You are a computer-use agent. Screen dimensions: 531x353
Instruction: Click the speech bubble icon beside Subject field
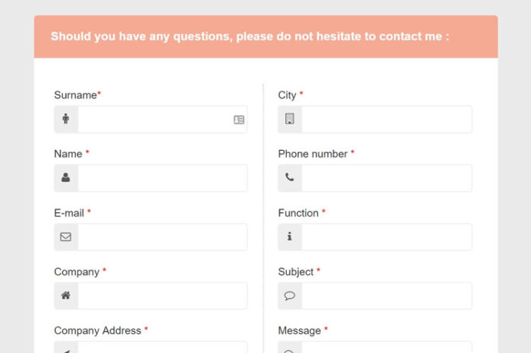pyautogui.click(x=290, y=296)
